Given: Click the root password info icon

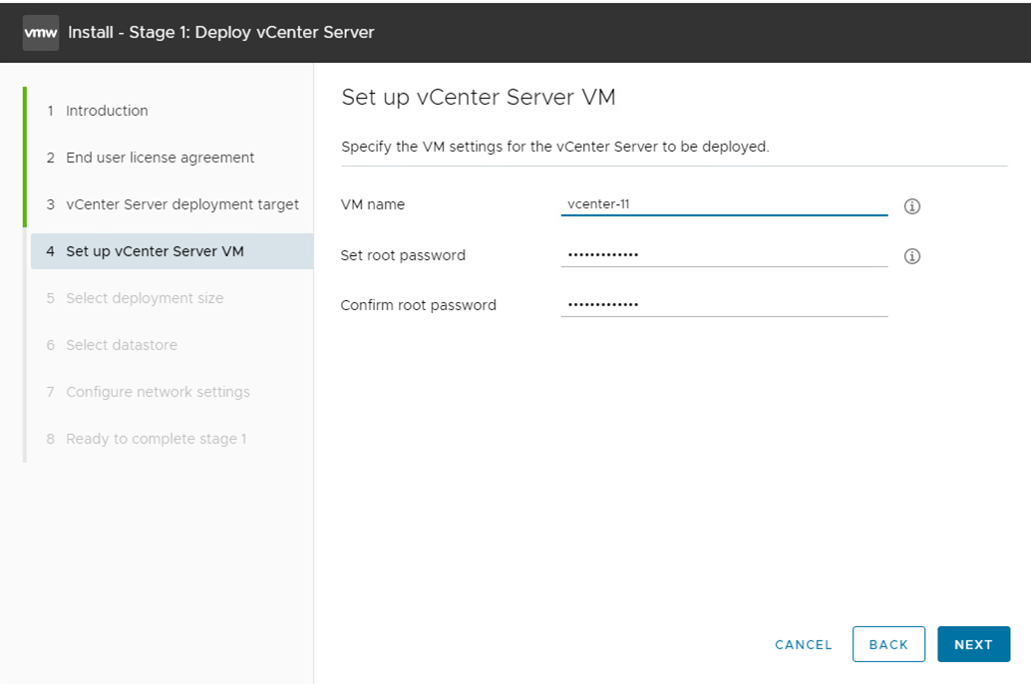Looking at the screenshot, I should 911,256.
